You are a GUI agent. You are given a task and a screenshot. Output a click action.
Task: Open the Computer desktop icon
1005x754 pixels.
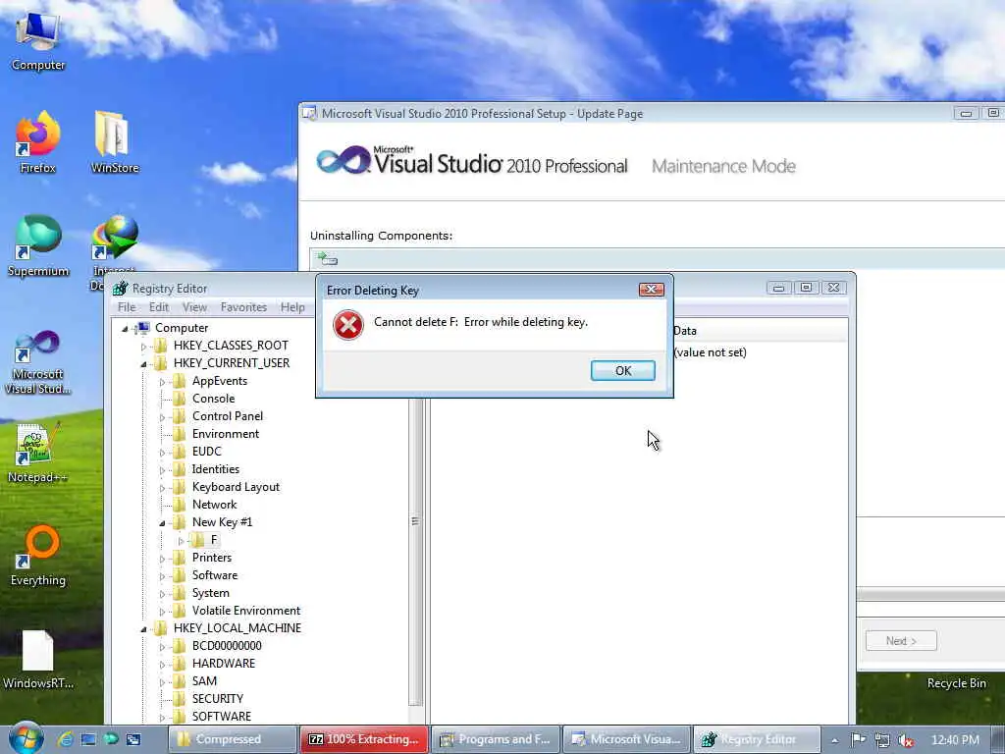pyautogui.click(x=38, y=41)
